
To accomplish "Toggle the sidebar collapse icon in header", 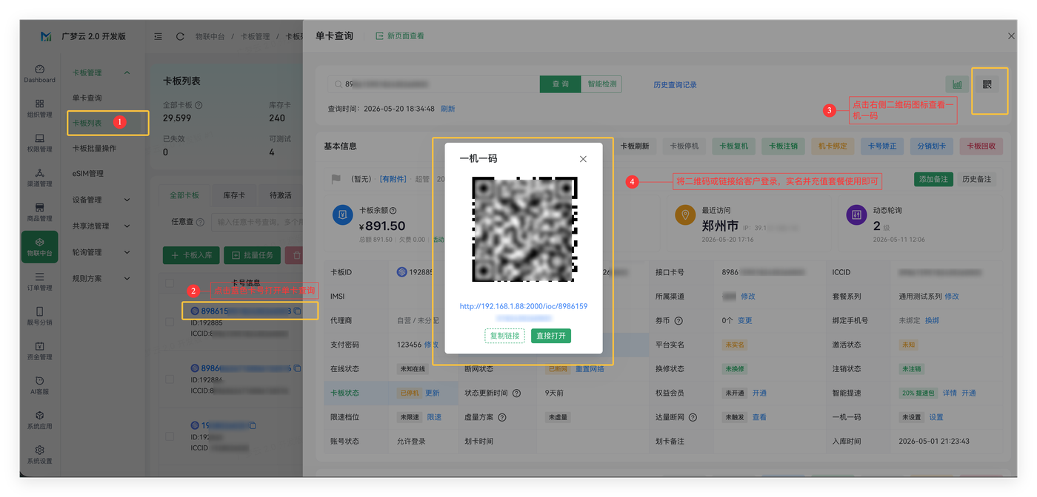I will coord(158,36).
